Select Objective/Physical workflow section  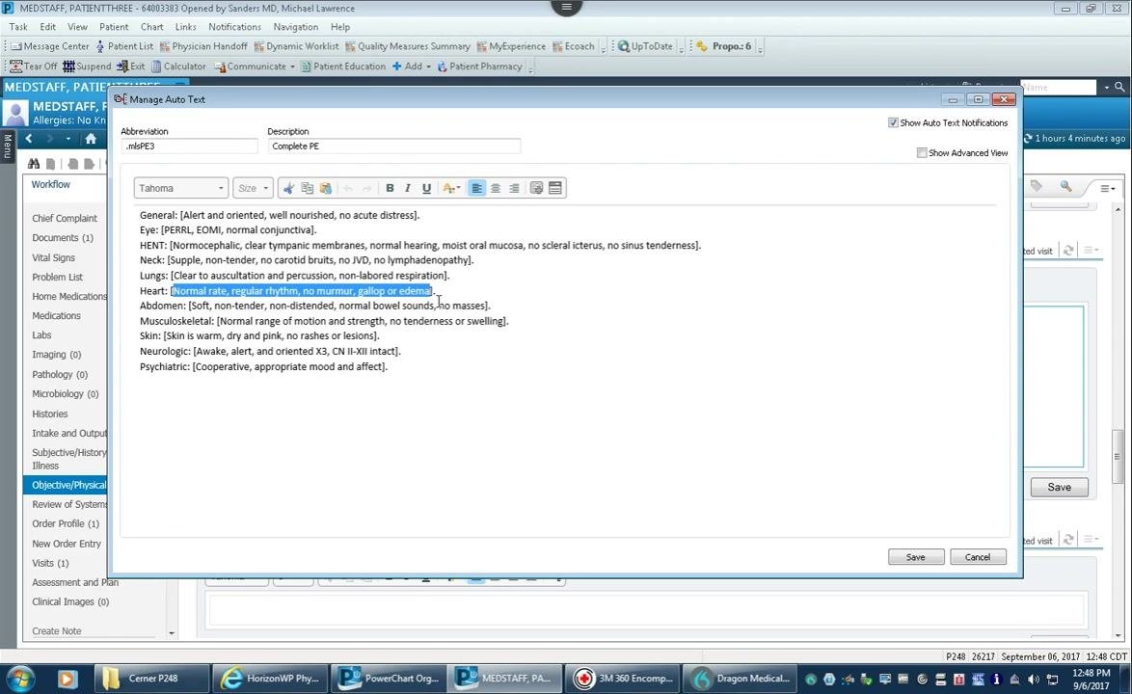coord(65,485)
